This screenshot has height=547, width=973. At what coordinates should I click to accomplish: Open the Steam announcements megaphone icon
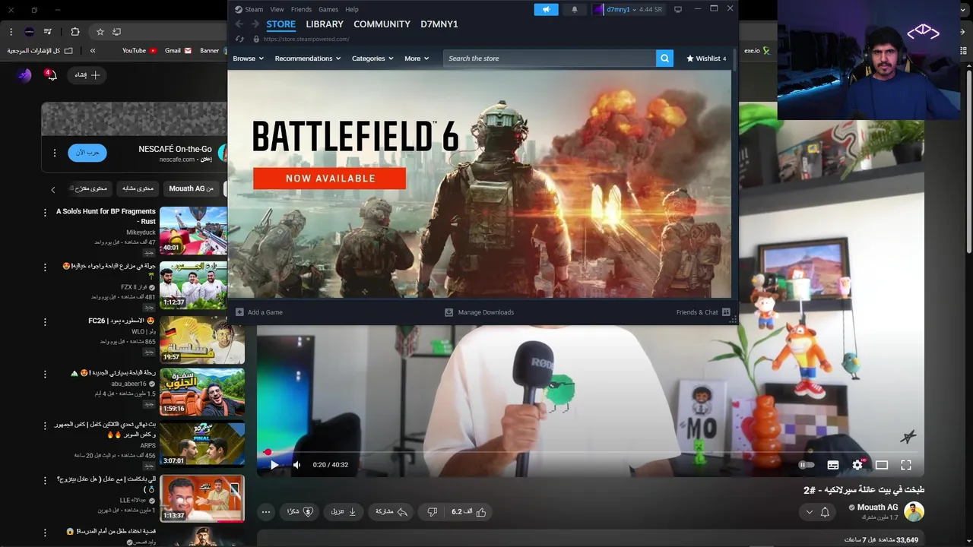(546, 9)
